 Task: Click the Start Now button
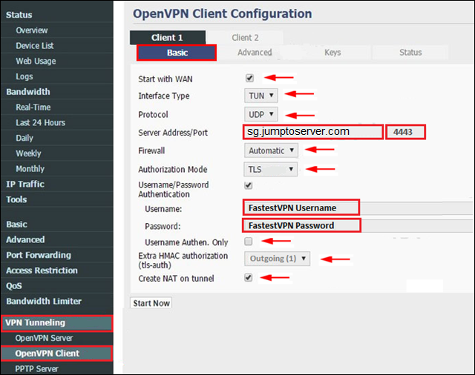coord(151,303)
